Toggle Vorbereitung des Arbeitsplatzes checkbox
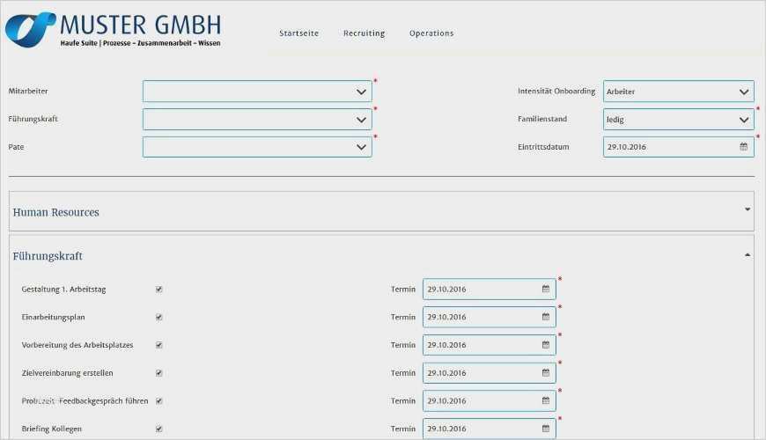766x440 pixels. [x=158, y=345]
